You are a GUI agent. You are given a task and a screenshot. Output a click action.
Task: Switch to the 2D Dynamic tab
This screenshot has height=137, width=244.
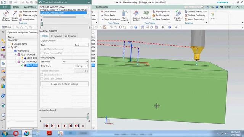tap(71, 36)
